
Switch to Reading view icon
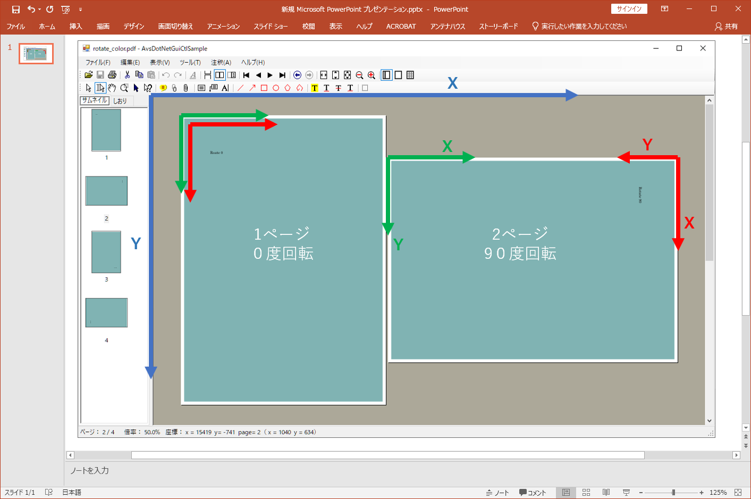[606, 493]
